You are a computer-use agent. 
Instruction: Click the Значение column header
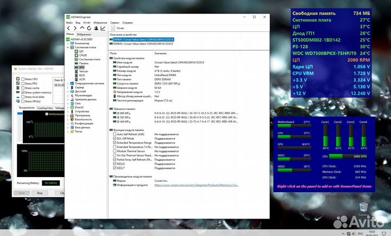tap(160, 54)
